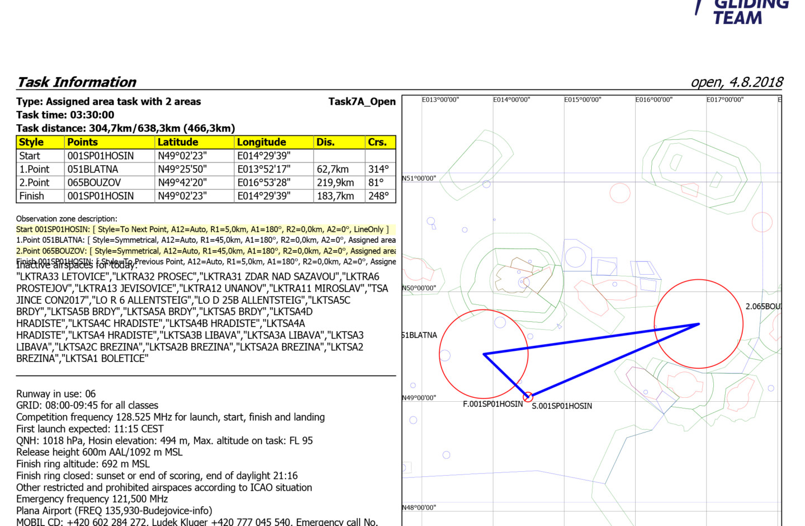Select the N50°00'00" latitude grid label
The width and height of the screenshot is (805, 526).
coord(419,288)
